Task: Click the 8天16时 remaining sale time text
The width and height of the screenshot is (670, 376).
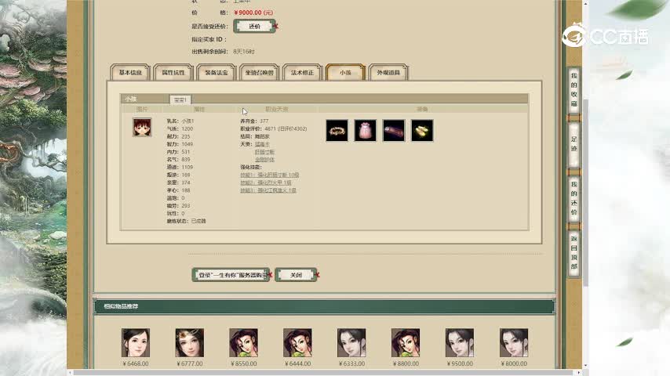Action: (244, 52)
